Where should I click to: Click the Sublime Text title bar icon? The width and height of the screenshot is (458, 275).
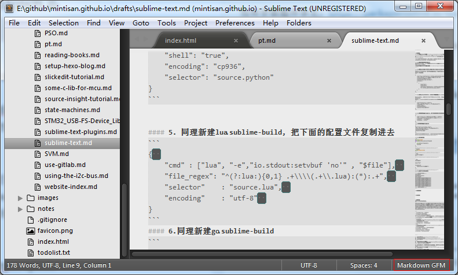[9, 8]
